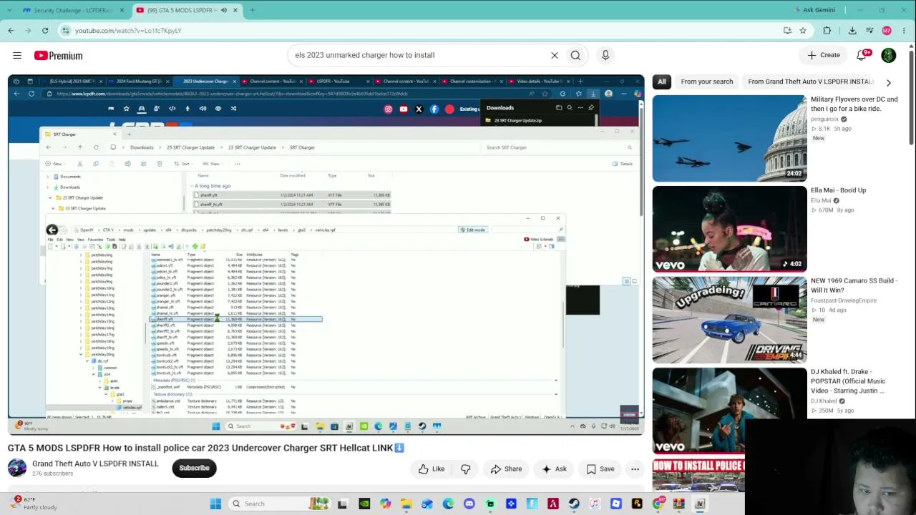The width and height of the screenshot is (916, 515).
Task: Go forward with the browser forward arrow
Action: point(28,31)
